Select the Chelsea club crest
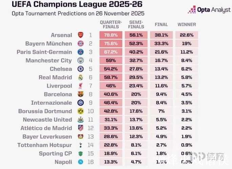Viewport: 232px width, 169px height. (80, 69)
